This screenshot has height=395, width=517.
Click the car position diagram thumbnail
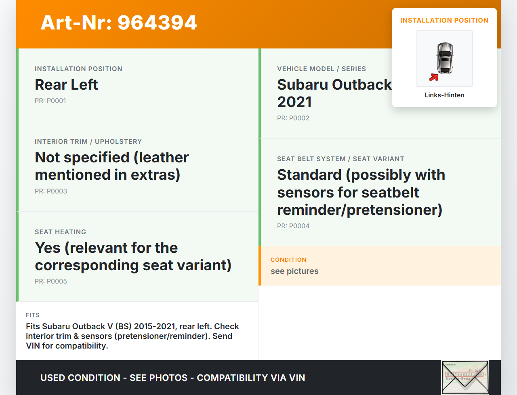[444, 59]
